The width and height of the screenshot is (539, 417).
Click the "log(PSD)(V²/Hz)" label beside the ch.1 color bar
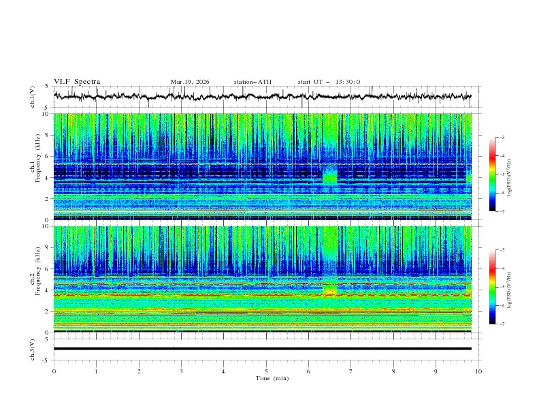[x=510, y=178]
